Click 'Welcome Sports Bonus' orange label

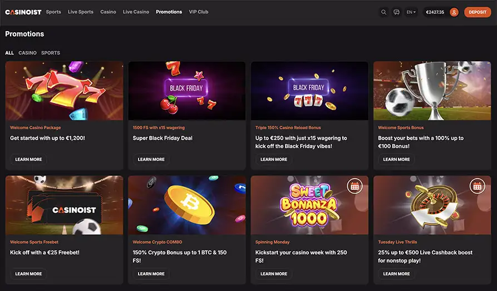[401, 127]
